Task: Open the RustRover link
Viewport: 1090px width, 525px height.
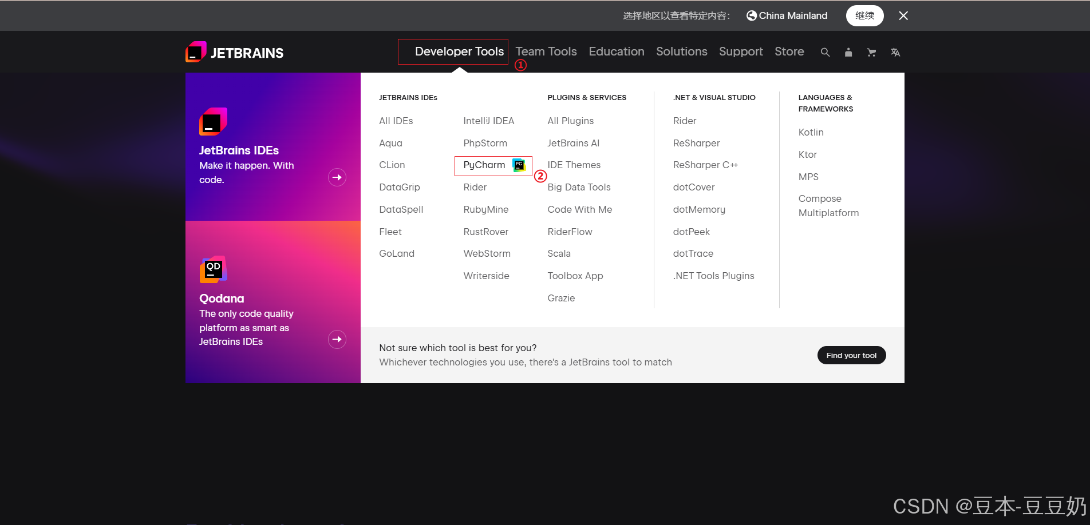Action: [x=486, y=232]
